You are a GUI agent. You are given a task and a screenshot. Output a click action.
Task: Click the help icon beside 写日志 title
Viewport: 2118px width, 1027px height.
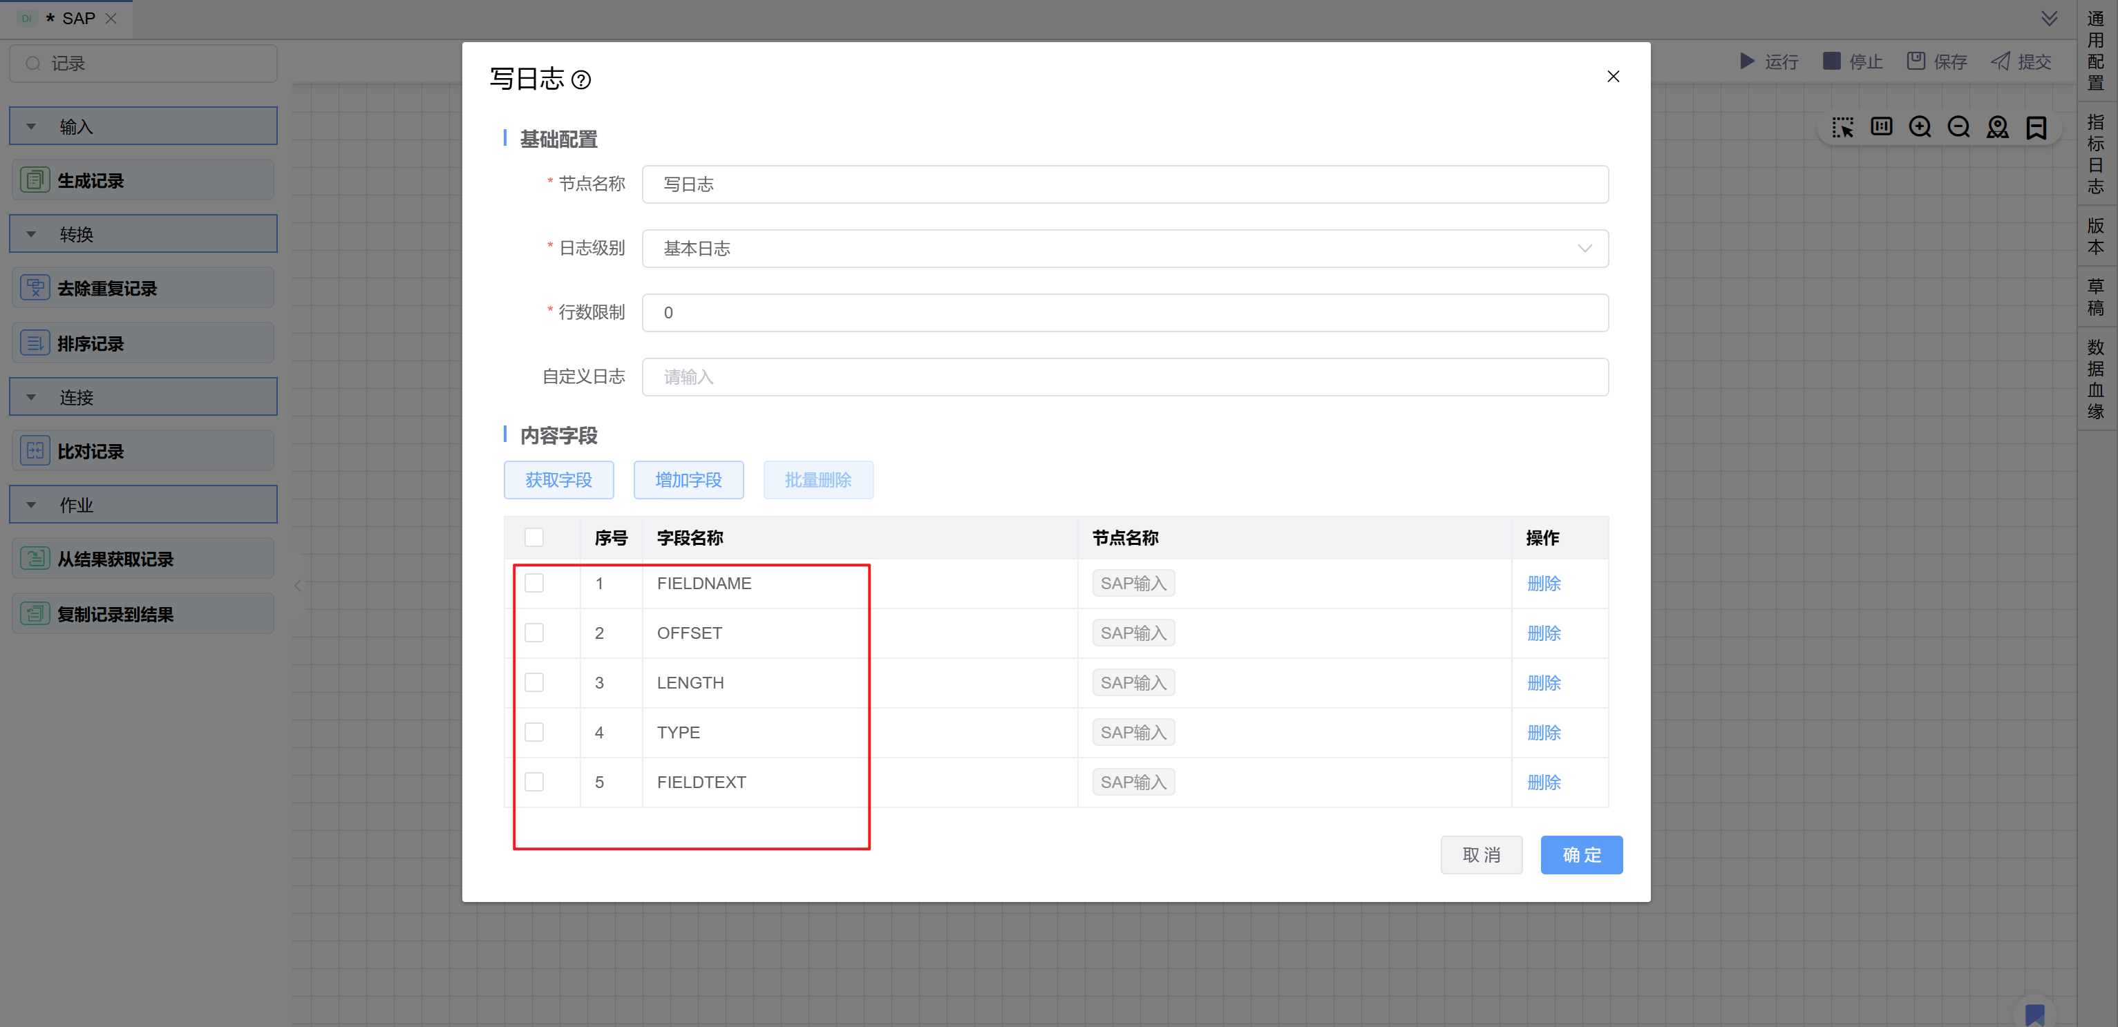tap(580, 79)
